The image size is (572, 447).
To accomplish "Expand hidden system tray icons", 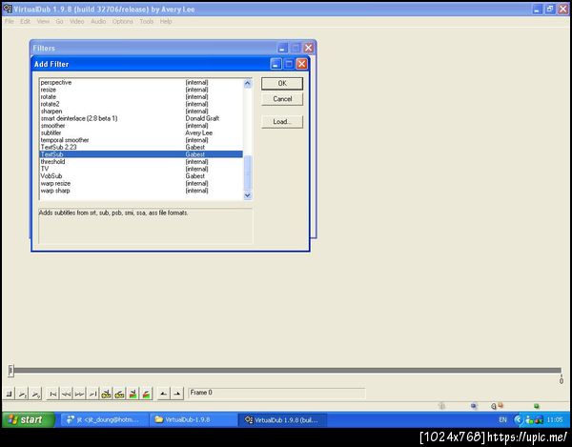I will click(x=518, y=420).
